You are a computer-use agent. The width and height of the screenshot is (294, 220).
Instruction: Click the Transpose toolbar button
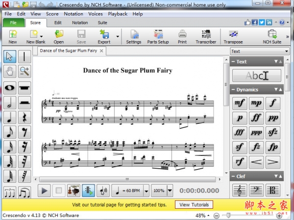pyautogui.click(x=233, y=37)
